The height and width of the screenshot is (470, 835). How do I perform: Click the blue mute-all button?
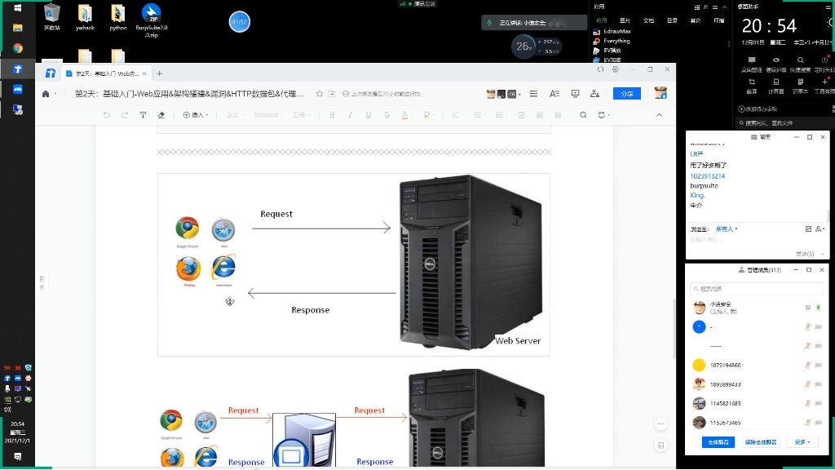coord(718,442)
